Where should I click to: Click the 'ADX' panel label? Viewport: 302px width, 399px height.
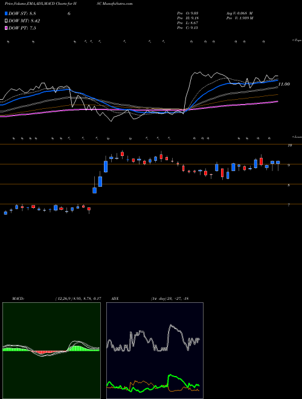coord(115,299)
